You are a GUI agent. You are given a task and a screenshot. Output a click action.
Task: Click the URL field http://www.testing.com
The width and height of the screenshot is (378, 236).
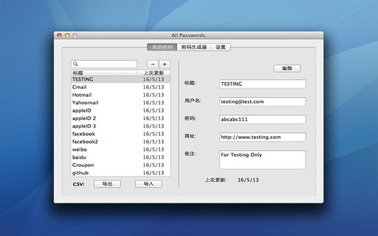263,137
